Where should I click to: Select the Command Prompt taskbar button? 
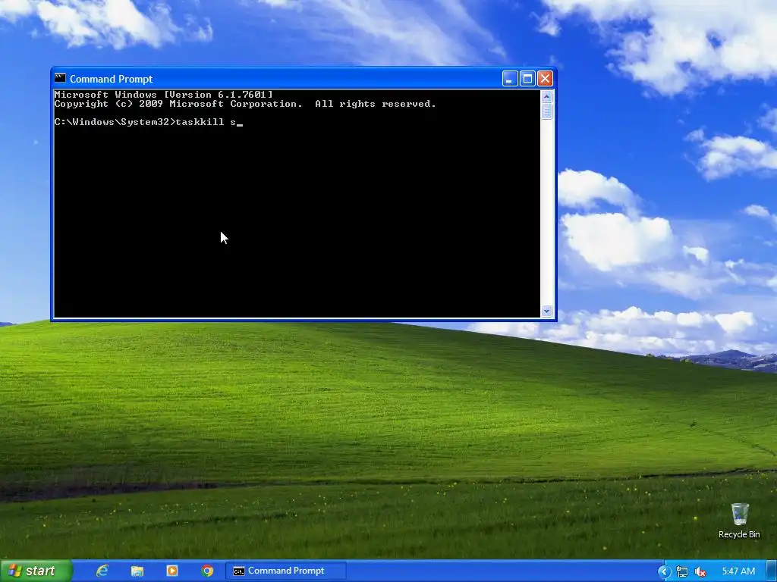(x=286, y=571)
